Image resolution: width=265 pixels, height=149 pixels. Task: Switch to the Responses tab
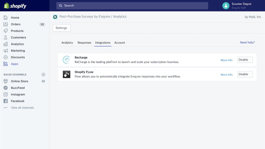click(x=84, y=43)
